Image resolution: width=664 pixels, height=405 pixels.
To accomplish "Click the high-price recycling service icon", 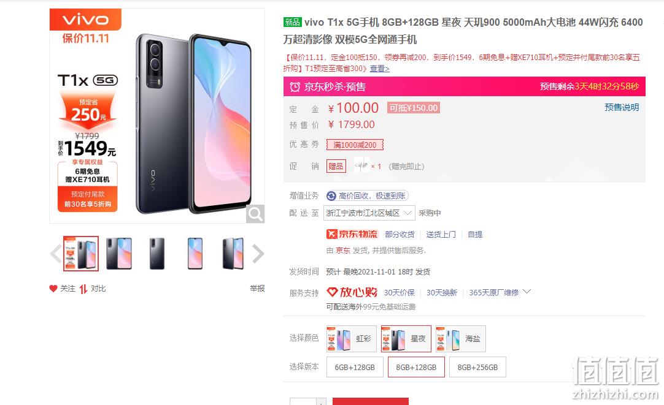I will click(x=331, y=195).
